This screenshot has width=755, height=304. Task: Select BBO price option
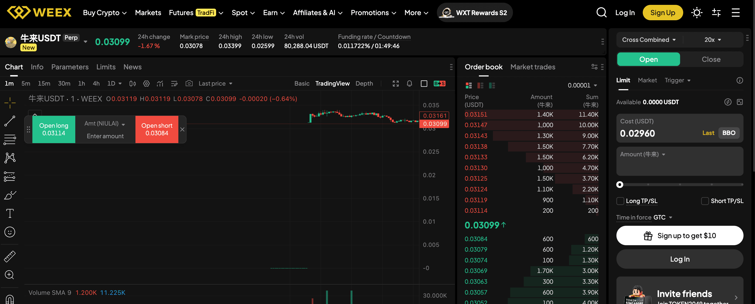pos(729,133)
